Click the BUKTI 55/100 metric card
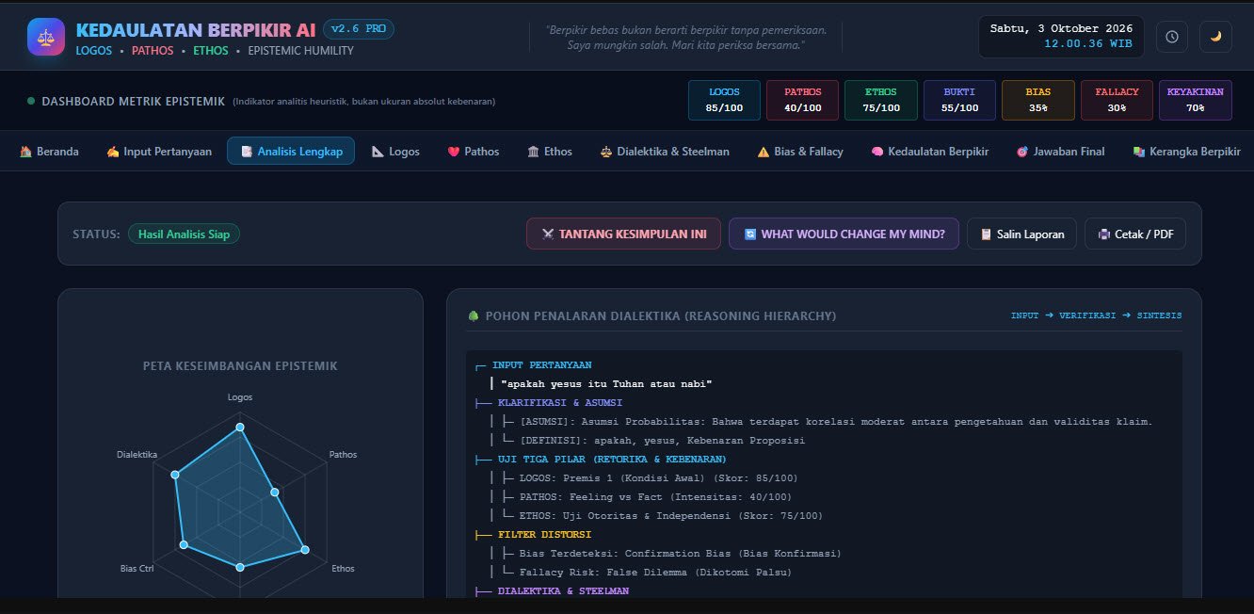The width and height of the screenshot is (1254, 614). point(959,100)
